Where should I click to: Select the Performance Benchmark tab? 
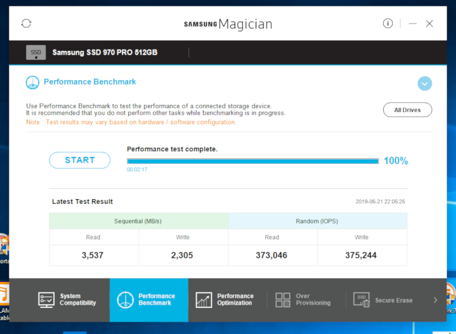[149, 299]
